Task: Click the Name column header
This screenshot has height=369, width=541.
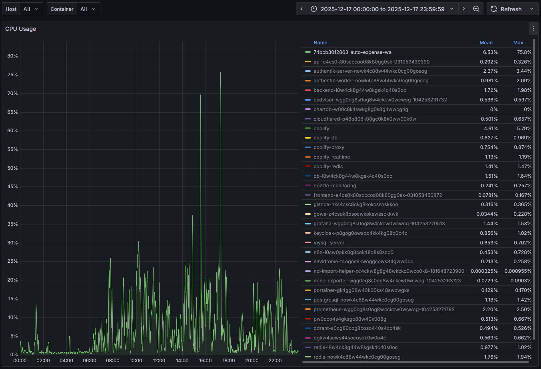Action: coord(320,42)
